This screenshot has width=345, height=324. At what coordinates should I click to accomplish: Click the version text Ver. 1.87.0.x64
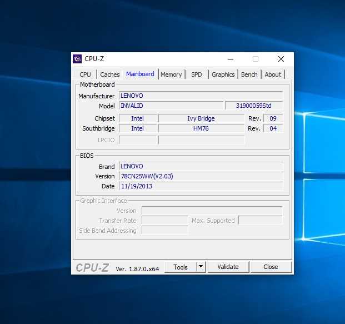pyautogui.click(x=137, y=269)
